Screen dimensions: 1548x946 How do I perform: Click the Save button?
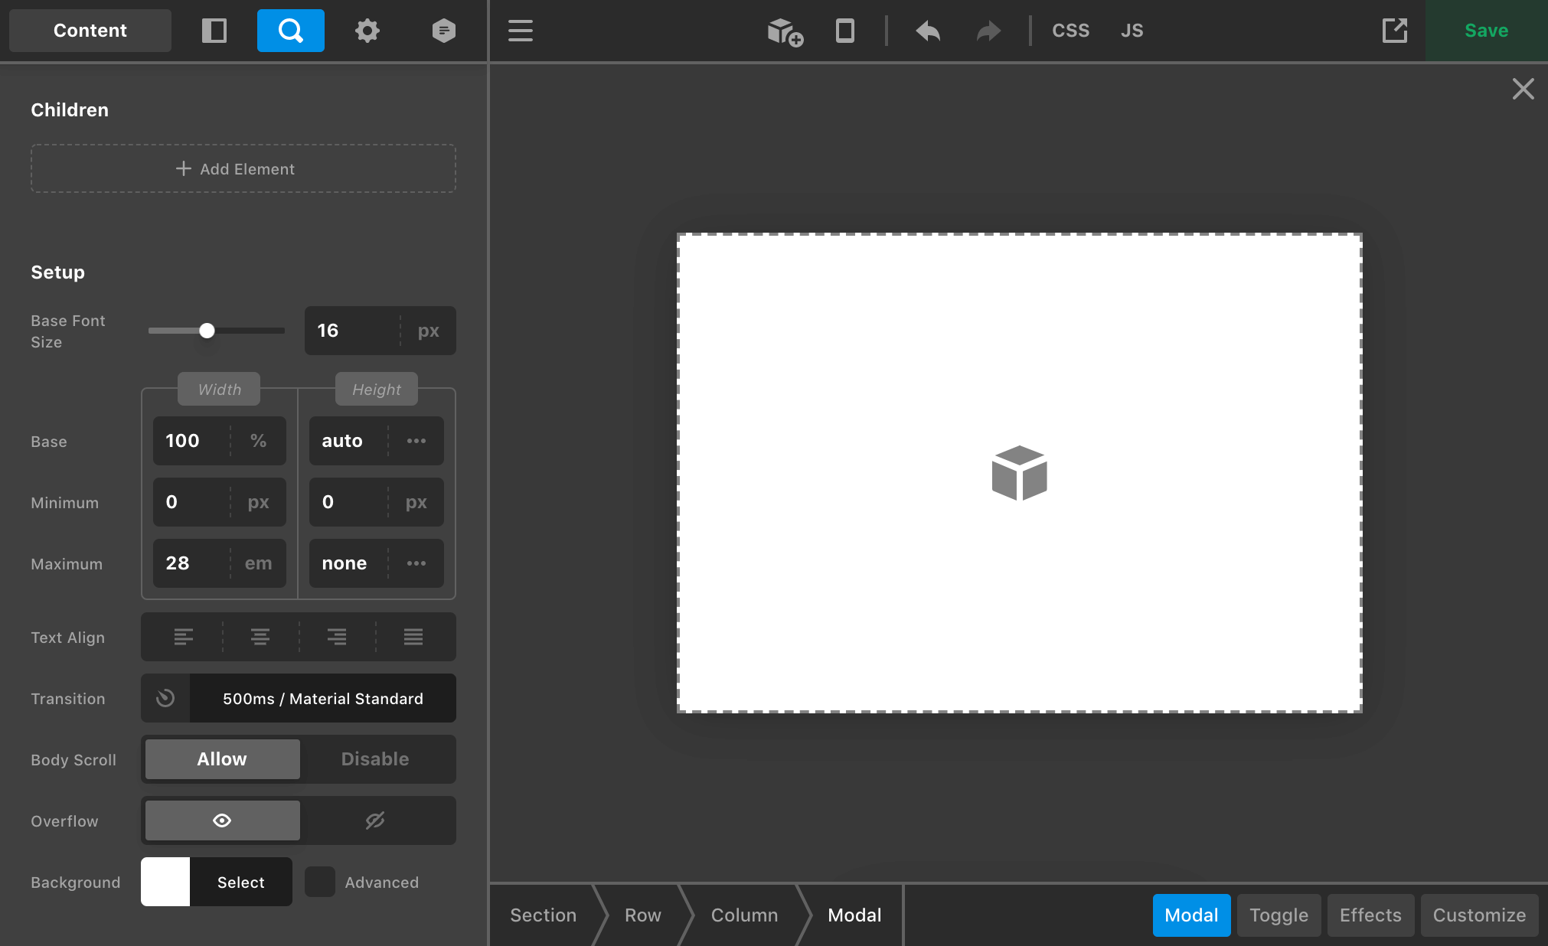(x=1486, y=31)
